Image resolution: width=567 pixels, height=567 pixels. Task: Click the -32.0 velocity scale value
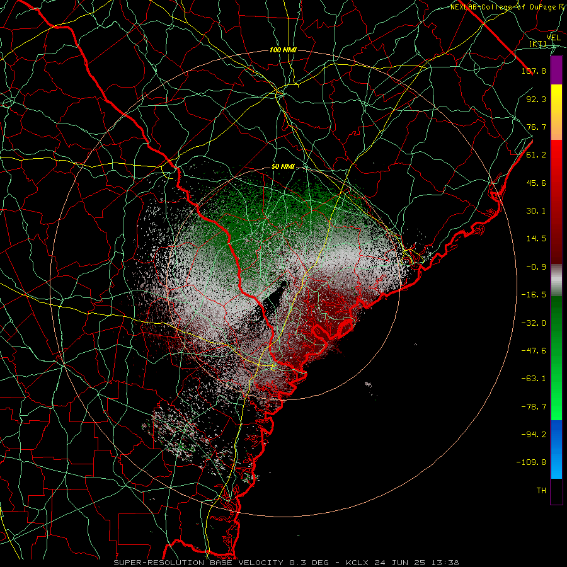click(534, 323)
